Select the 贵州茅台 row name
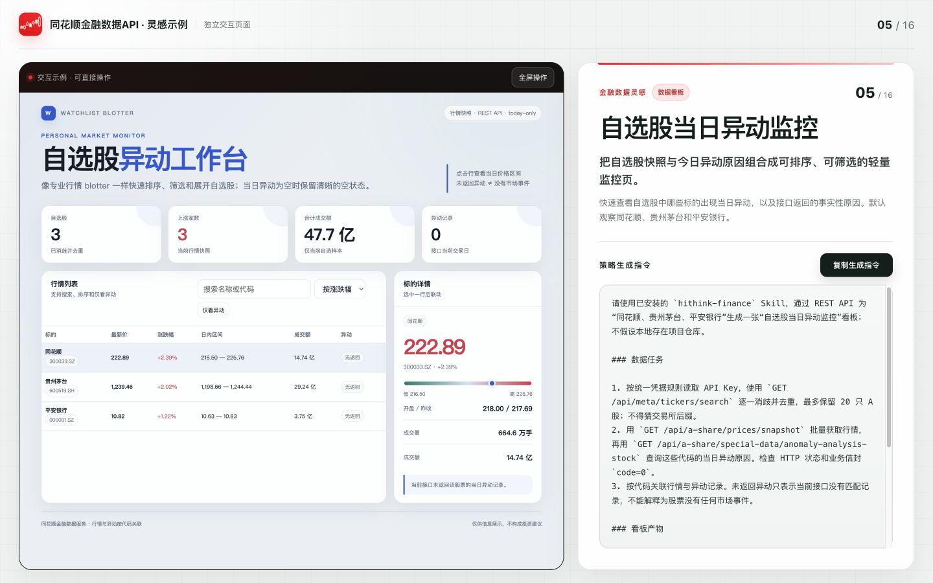933x583 pixels. 56,381
